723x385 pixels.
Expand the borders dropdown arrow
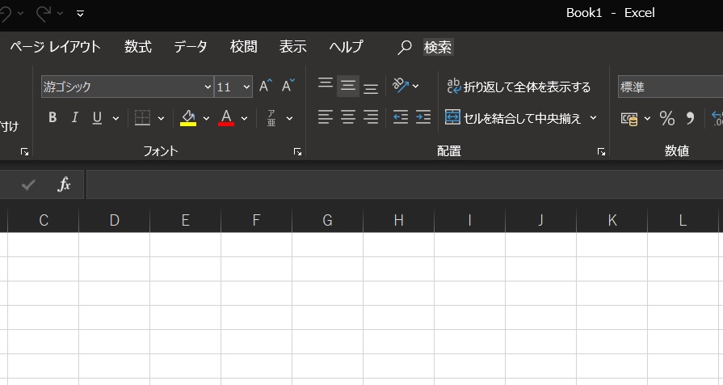click(x=161, y=119)
